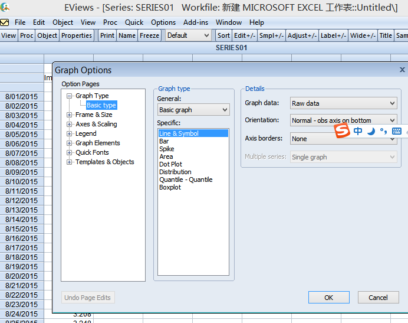Open the Options menu
Screen dimensions: 408x323
click(163, 22)
